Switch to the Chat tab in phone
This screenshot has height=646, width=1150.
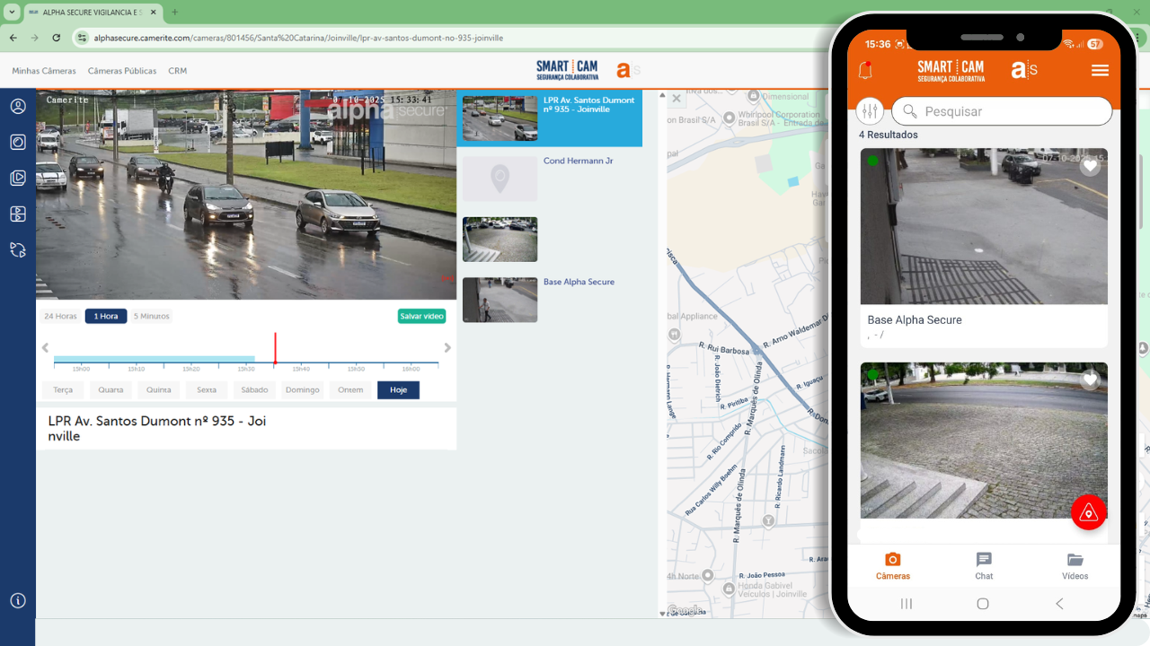click(984, 566)
